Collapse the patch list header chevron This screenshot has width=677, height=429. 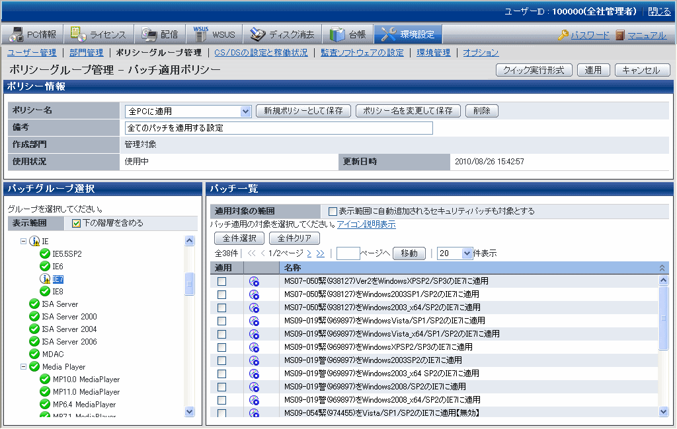[x=662, y=268]
